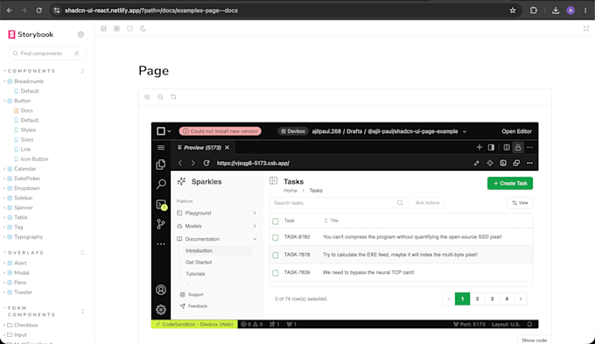The image size is (595, 344).
Task: Click Home breadcrumb link
Action: click(290, 191)
